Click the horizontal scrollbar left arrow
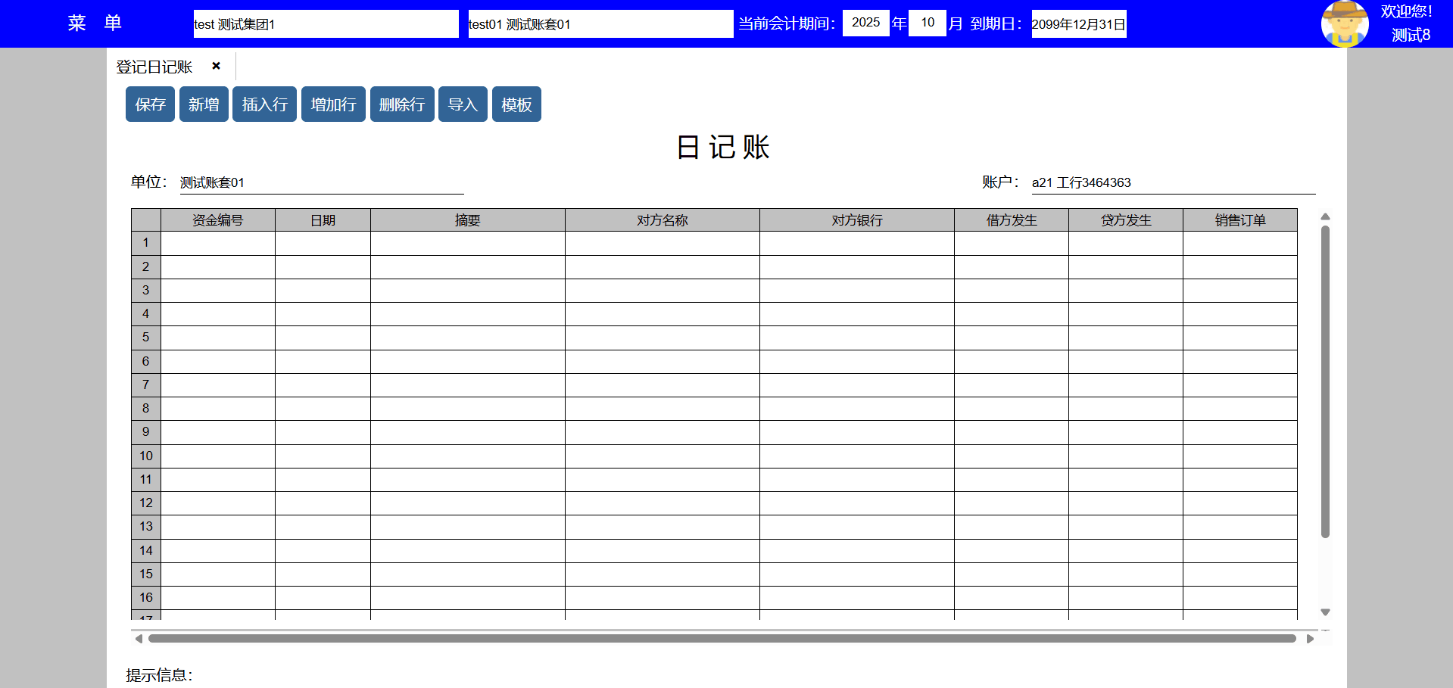Viewport: 1453px width, 688px height. (139, 639)
